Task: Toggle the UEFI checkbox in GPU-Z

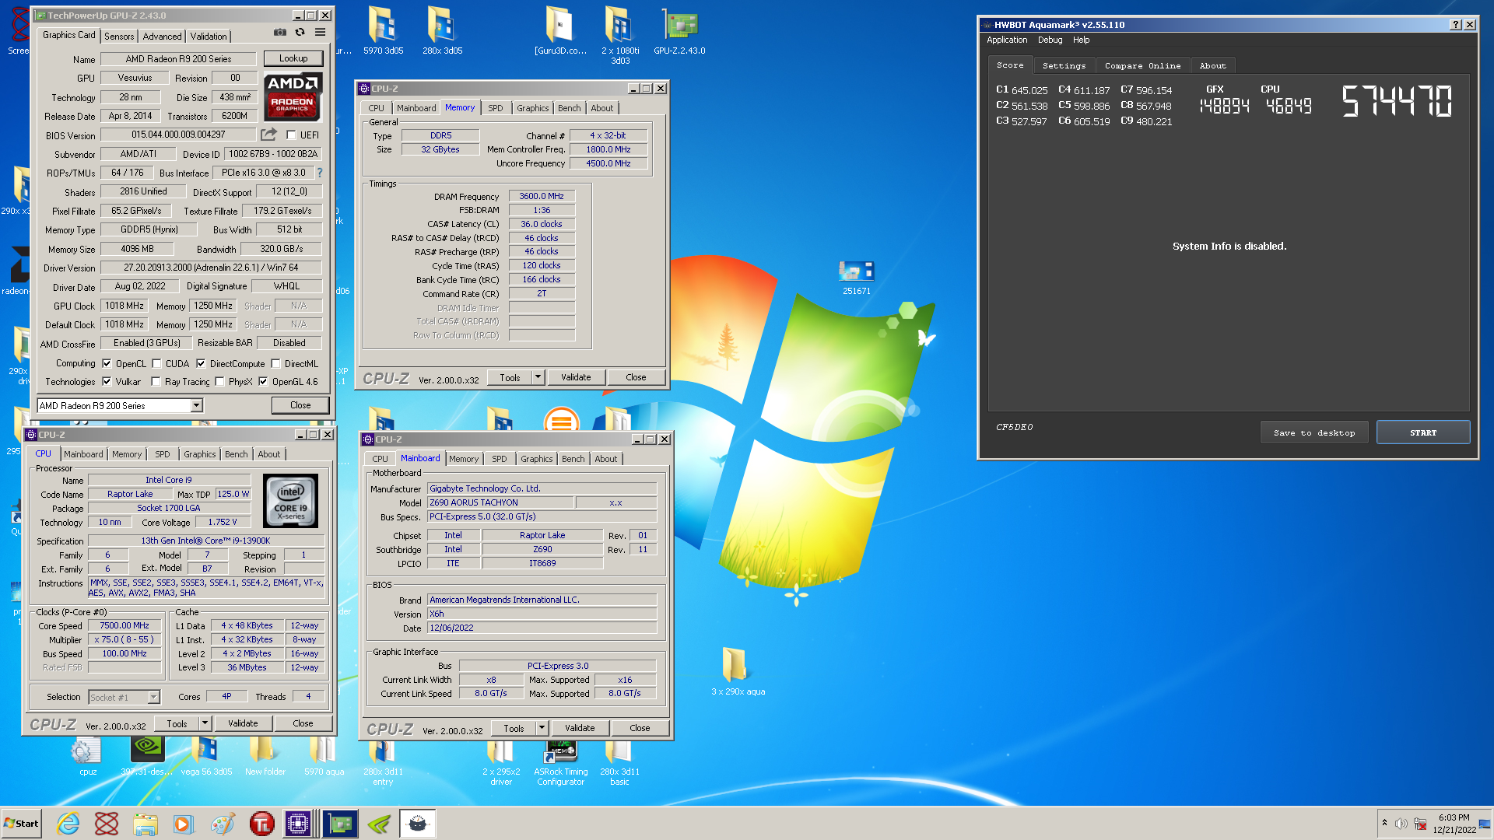Action: [x=291, y=135]
